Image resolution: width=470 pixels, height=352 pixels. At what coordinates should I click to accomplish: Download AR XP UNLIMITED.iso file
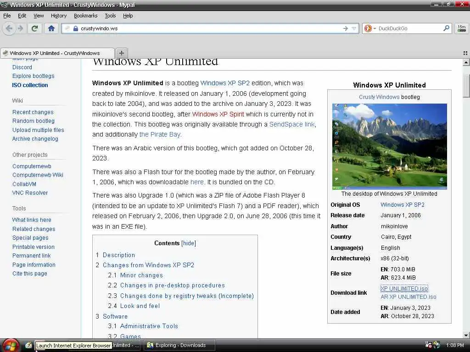(408, 297)
